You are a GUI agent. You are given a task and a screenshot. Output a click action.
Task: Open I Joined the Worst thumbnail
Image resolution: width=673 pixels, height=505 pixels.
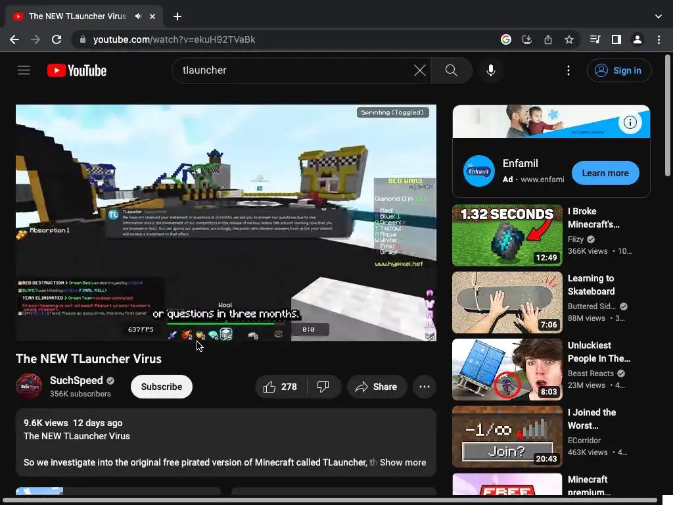[507, 437]
